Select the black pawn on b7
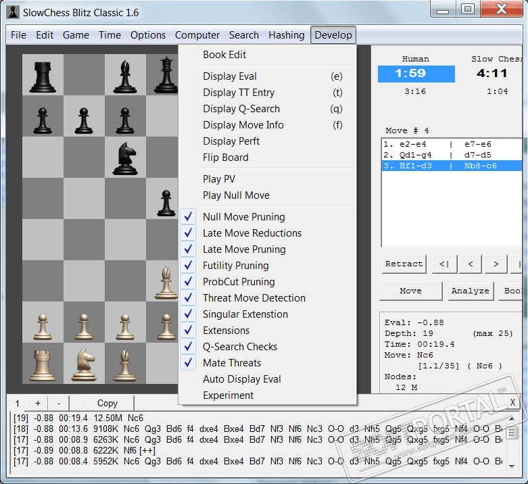The image size is (528, 484). tap(84, 121)
